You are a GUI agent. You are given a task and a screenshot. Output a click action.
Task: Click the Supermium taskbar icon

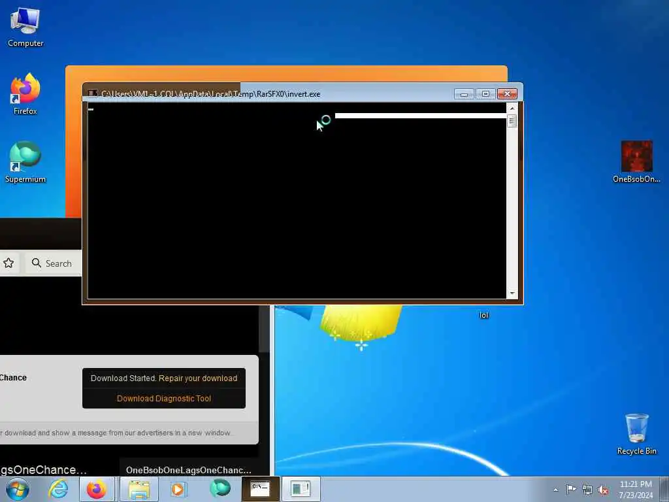click(220, 489)
